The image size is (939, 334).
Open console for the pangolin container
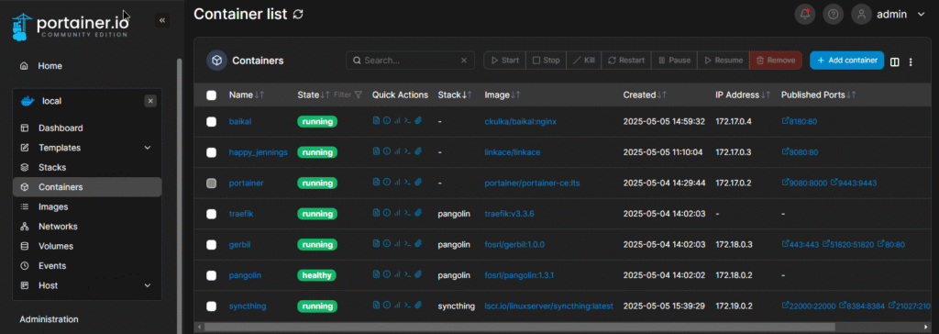(407, 274)
